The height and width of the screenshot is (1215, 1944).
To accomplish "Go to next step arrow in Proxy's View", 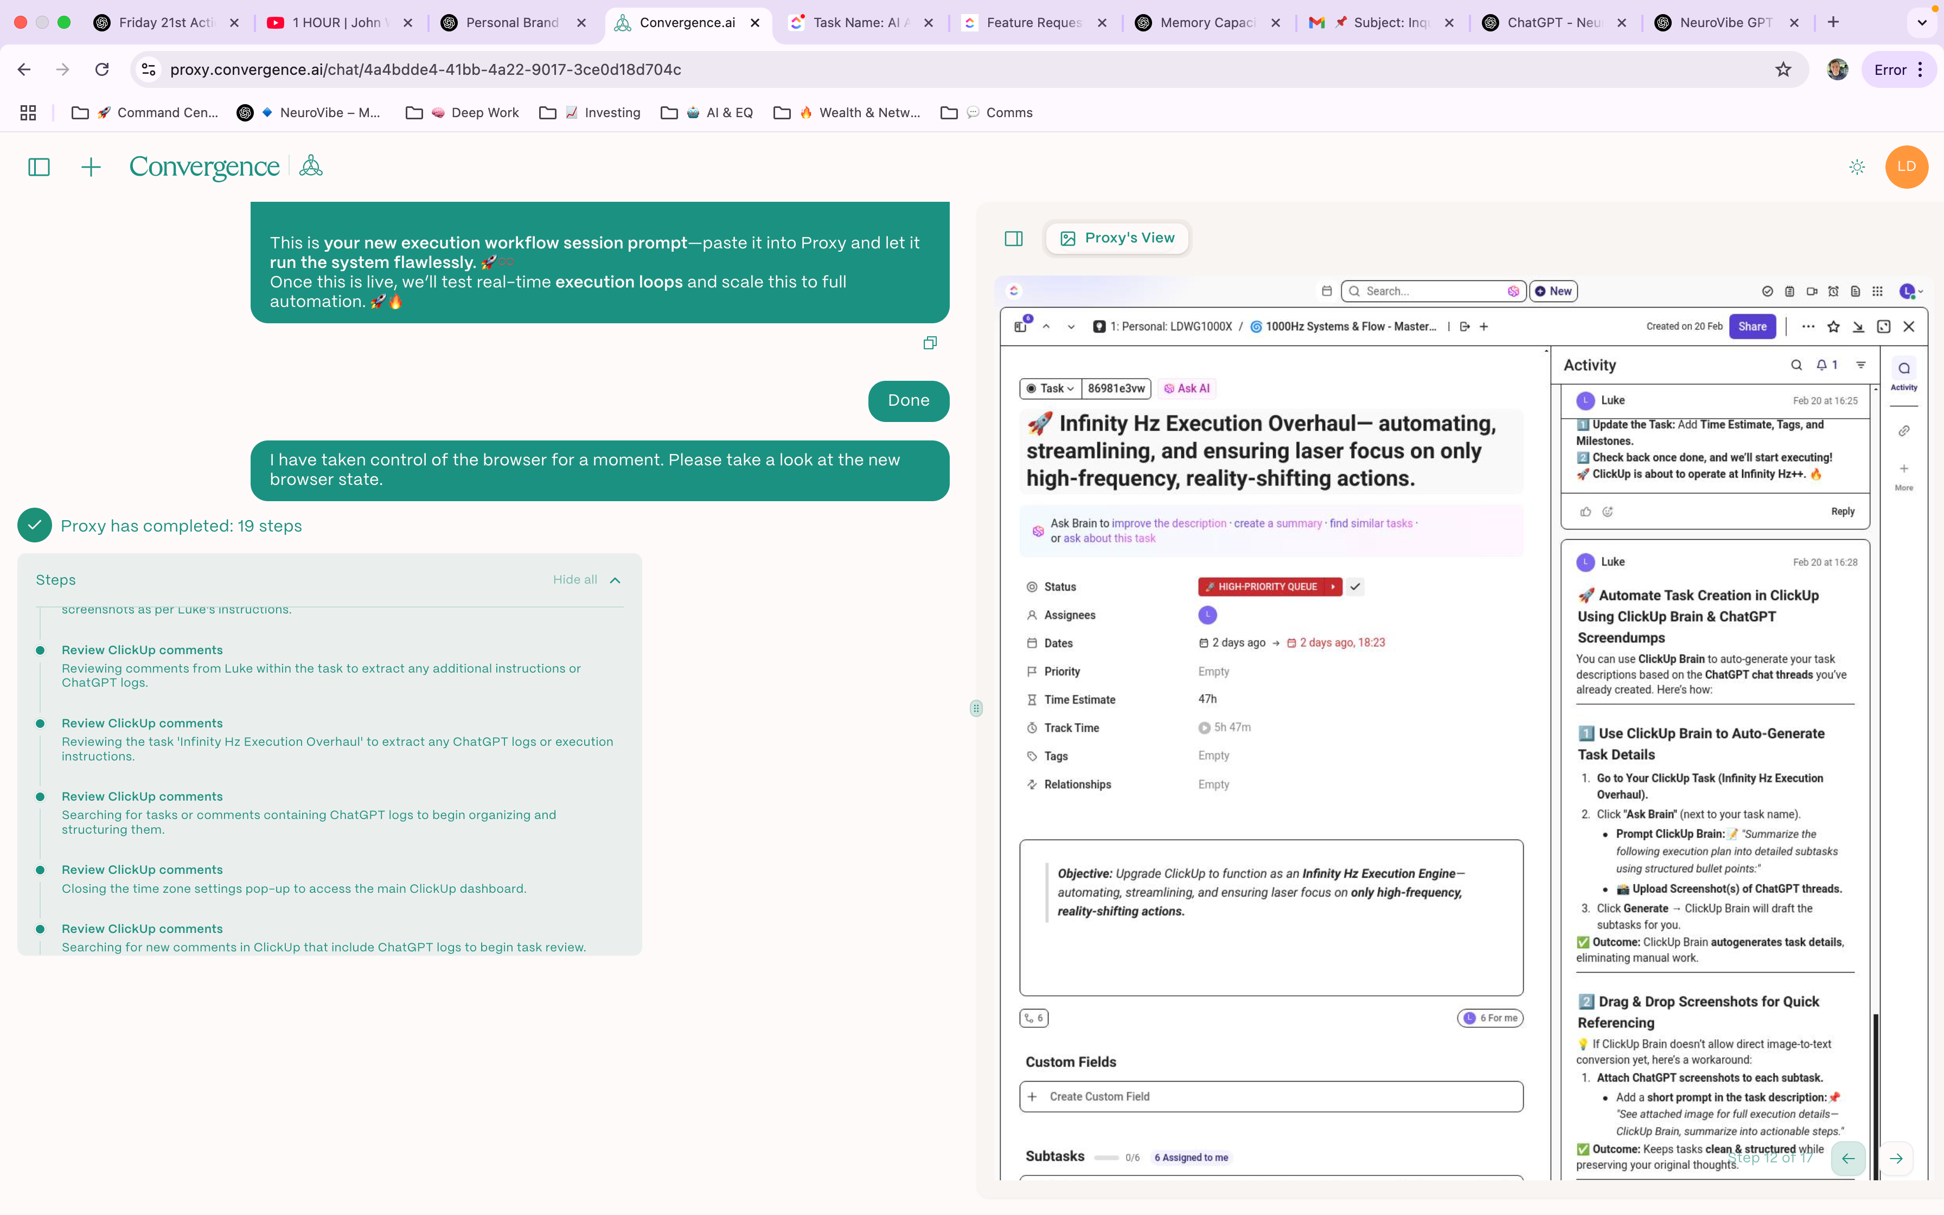I will [1896, 1158].
